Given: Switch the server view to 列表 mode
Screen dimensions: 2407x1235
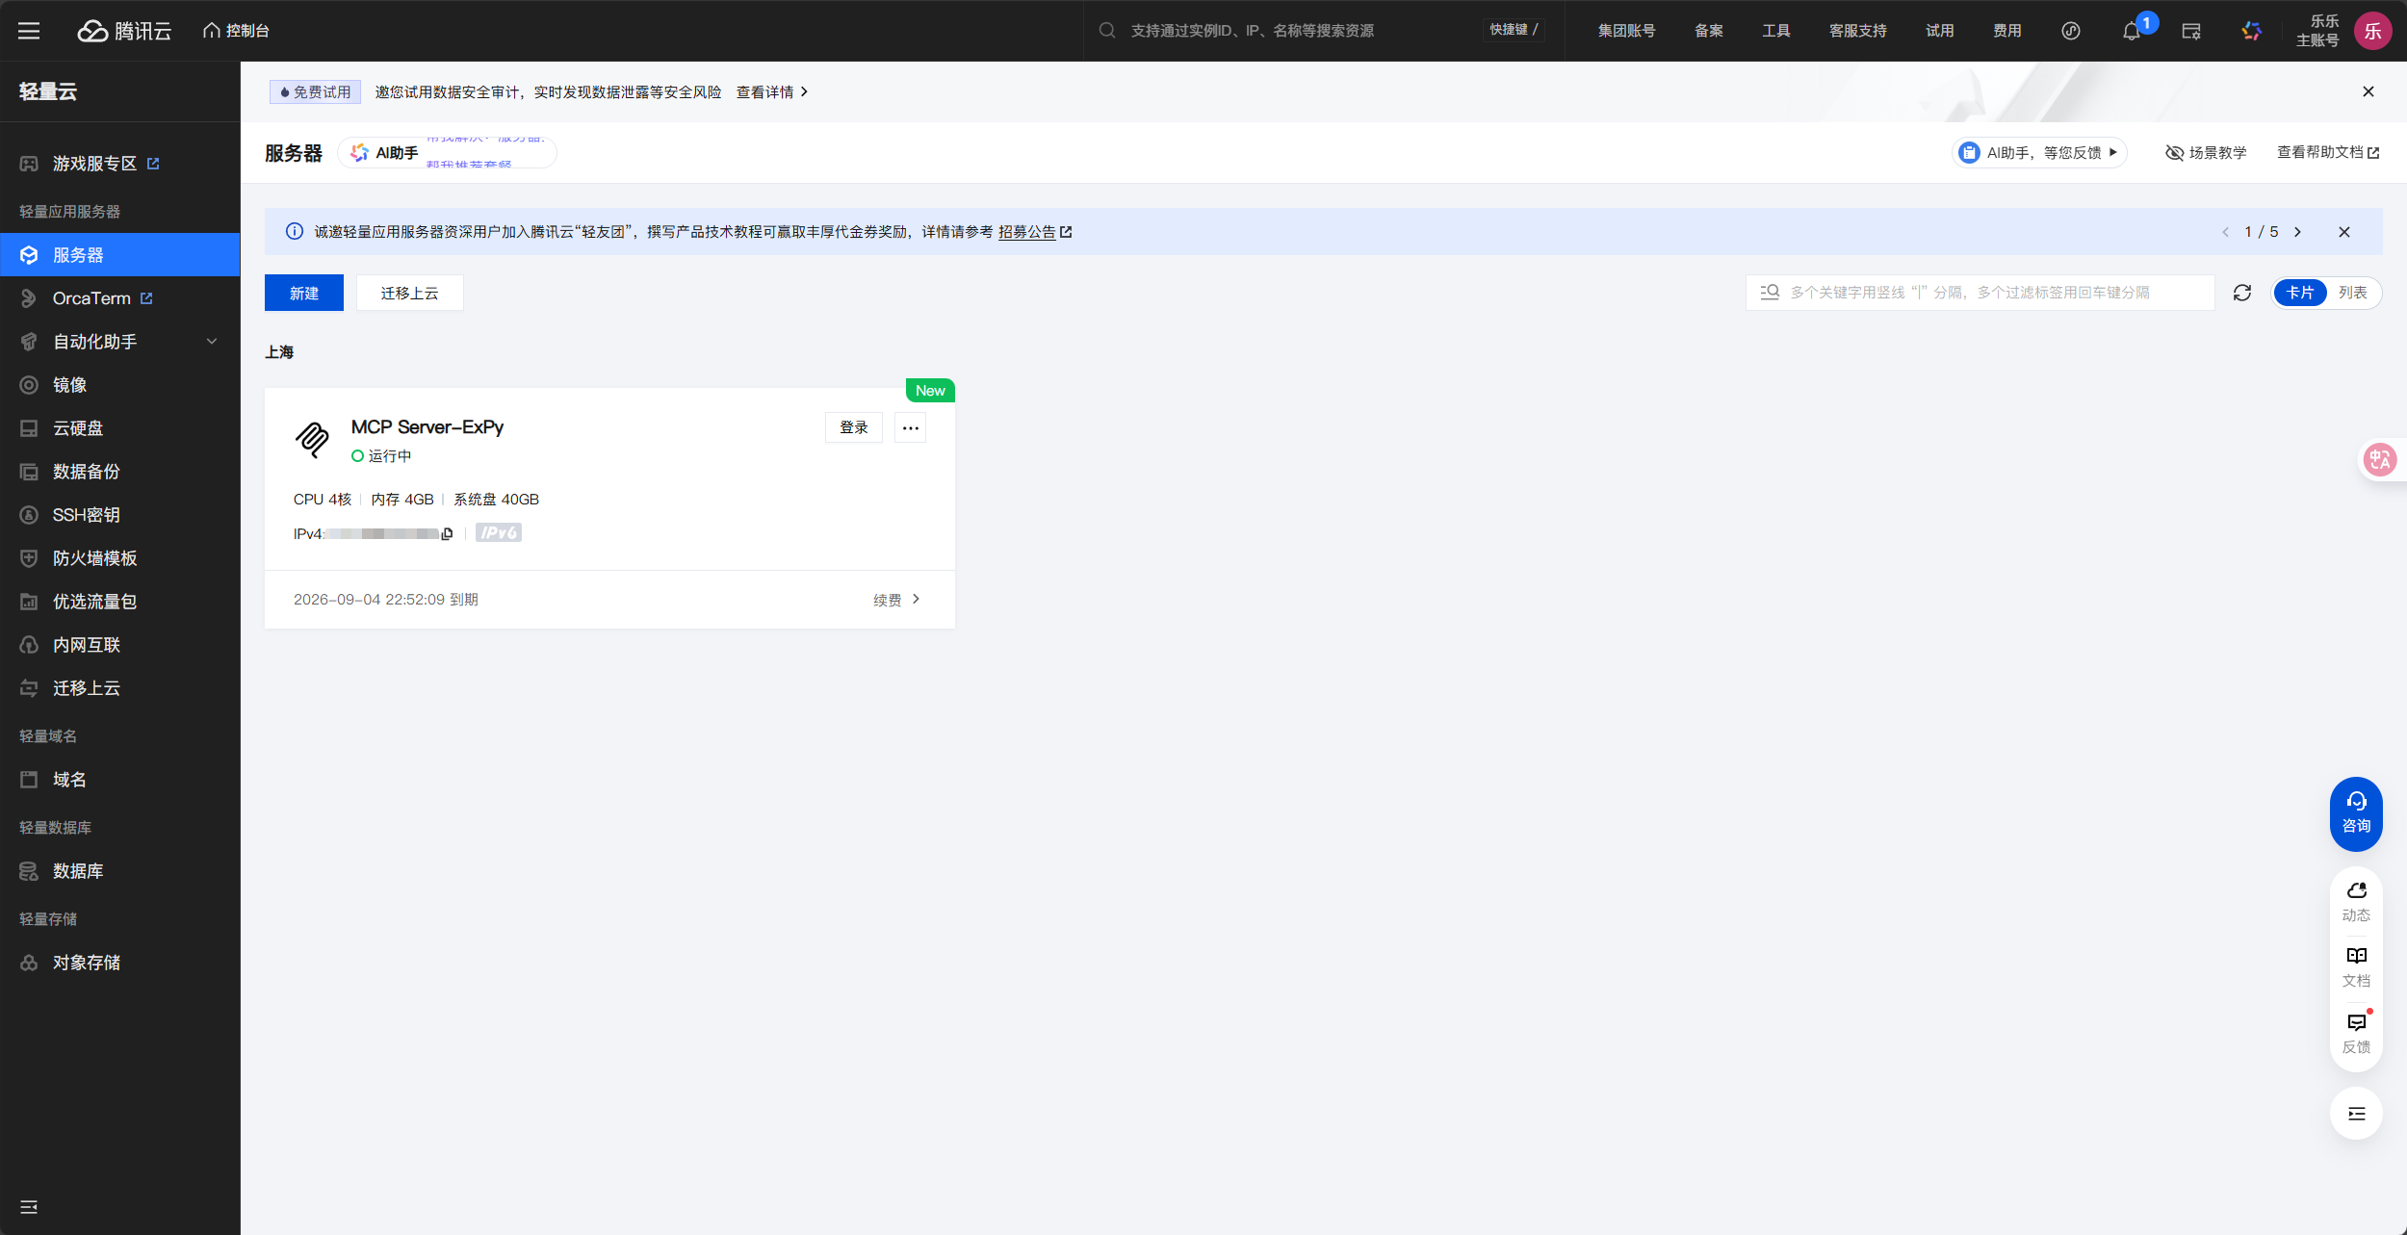Looking at the screenshot, I should pos(2352,293).
